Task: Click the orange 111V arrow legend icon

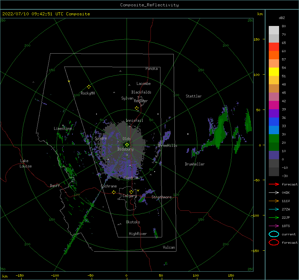Action: click(x=274, y=201)
